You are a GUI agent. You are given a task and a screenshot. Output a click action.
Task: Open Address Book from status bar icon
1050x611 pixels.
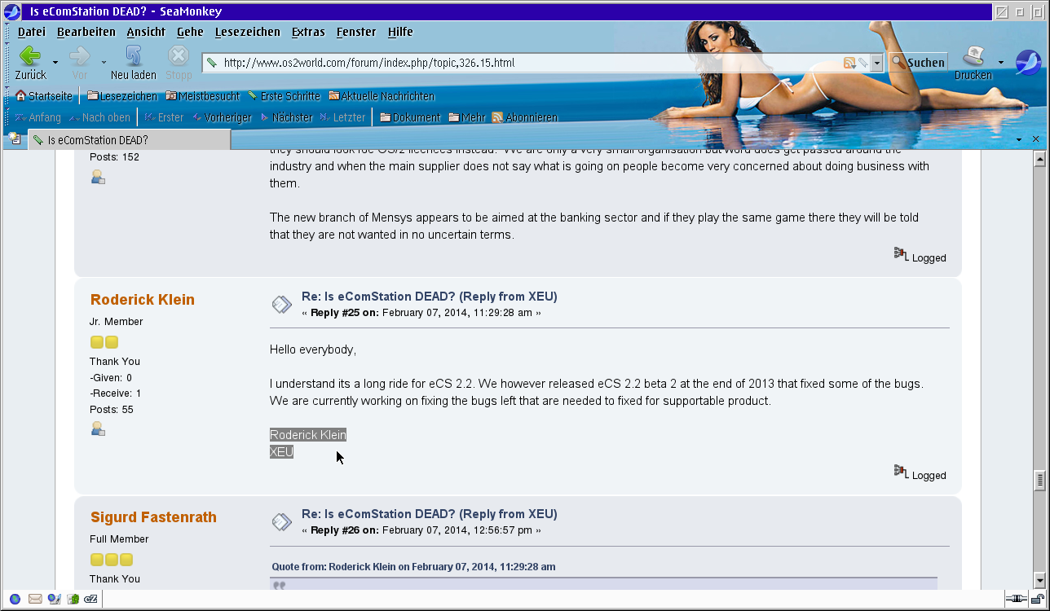(73, 600)
